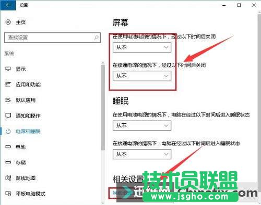
Task: Click the back arrow button
Action: [x=8, y=5]
